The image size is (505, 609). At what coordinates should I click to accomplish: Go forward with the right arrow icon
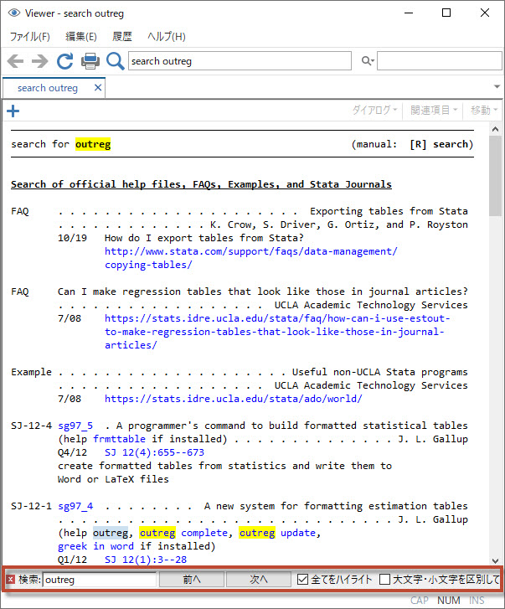(40, 61)
